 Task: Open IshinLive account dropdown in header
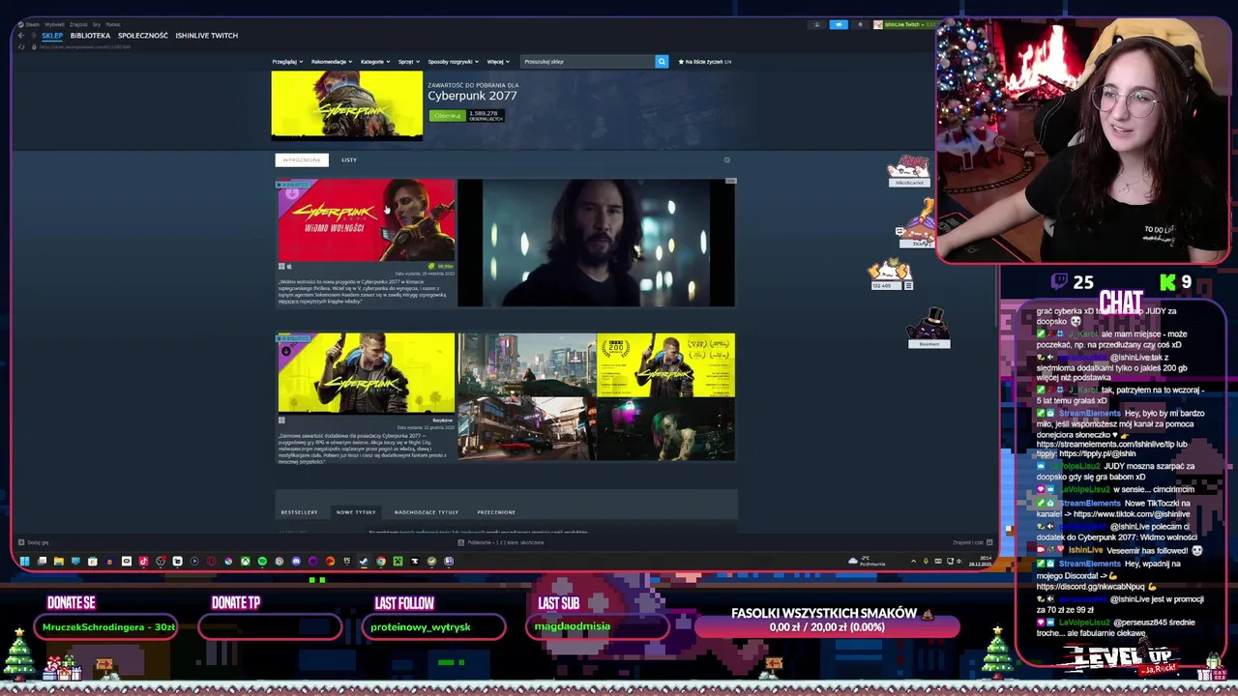pos(905,24)
